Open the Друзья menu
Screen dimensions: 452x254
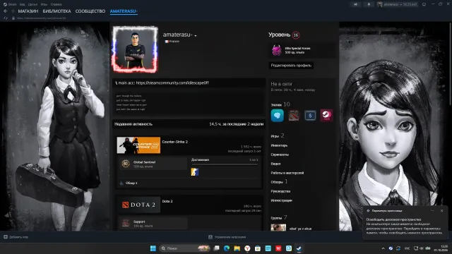(33, 4)
